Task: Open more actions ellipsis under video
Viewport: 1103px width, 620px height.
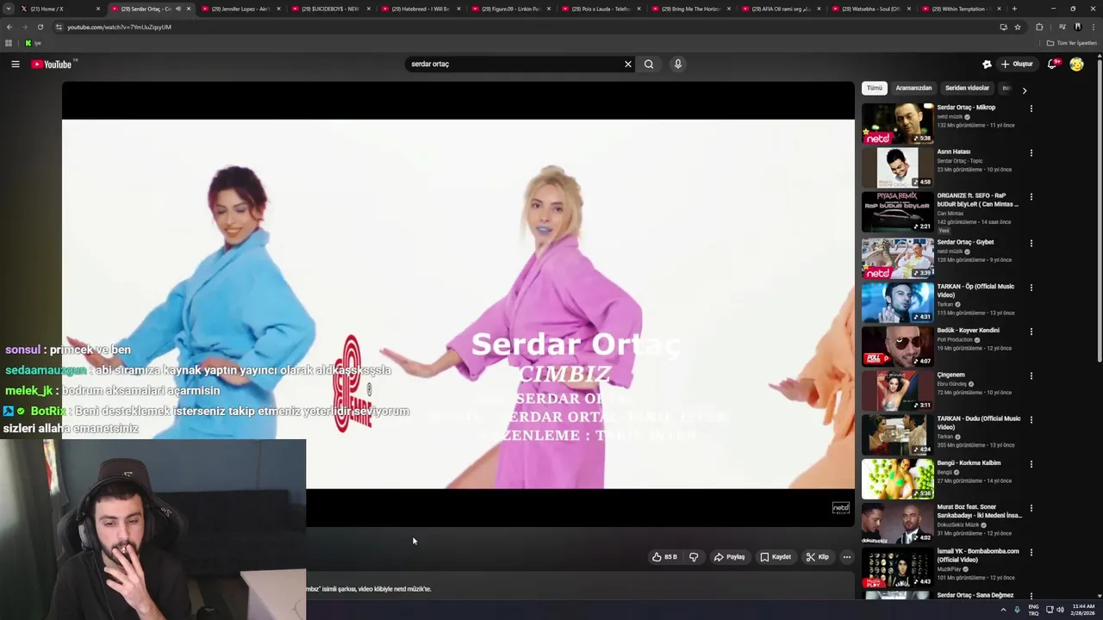Action: [847, 557]
